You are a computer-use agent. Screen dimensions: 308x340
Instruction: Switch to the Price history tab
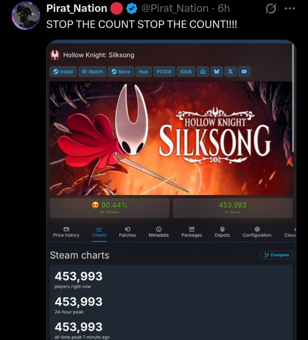[x=66, y=232]
